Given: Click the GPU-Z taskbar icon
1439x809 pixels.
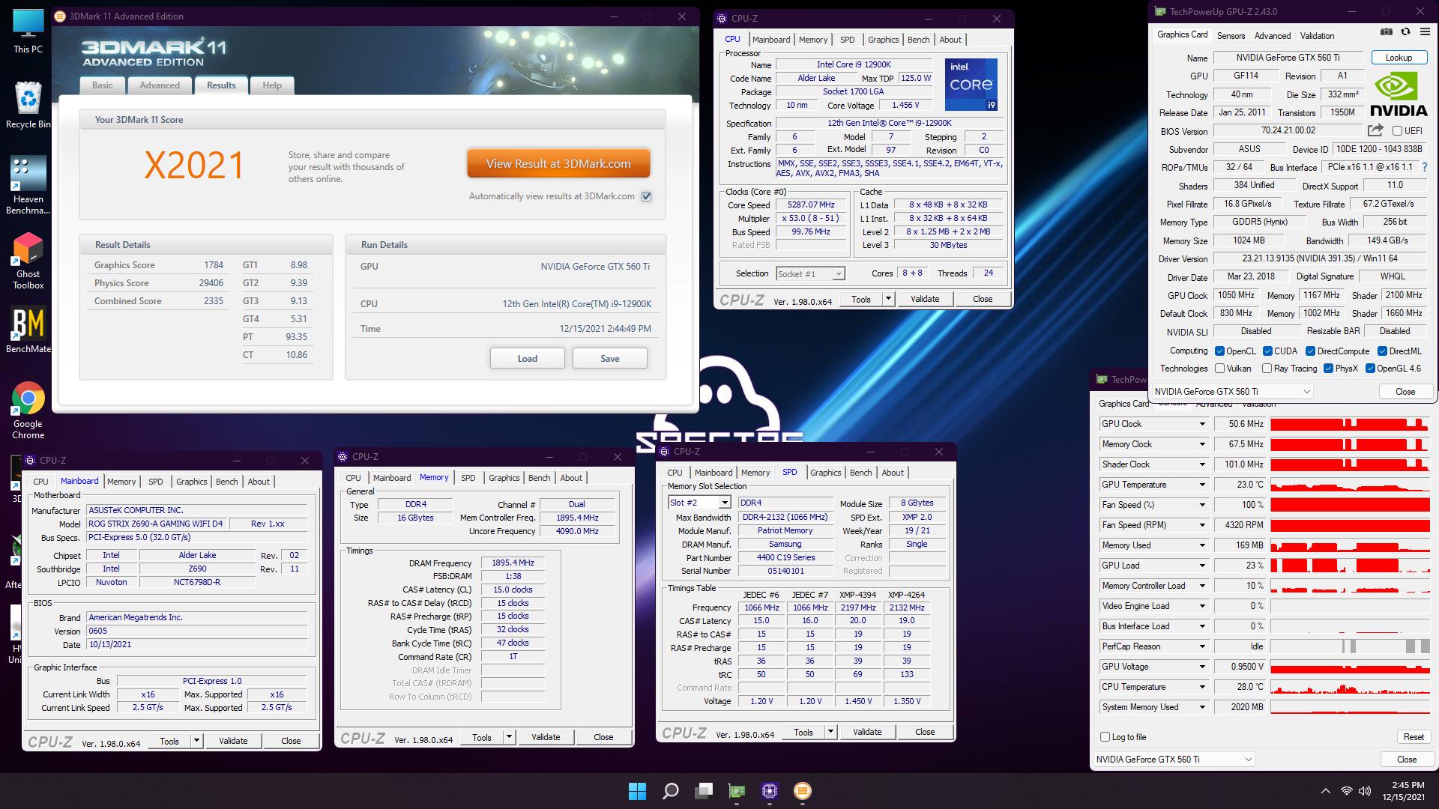Looking at the screenshot, I should (x=737, y=791).
